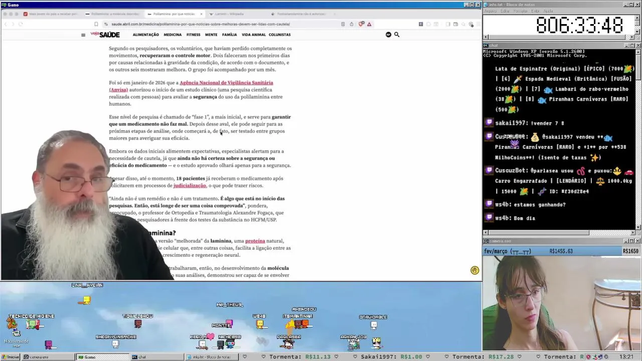This screenshot has height=361, width=642.
Task: Follow the proteína link
Action: pos(255,241)
